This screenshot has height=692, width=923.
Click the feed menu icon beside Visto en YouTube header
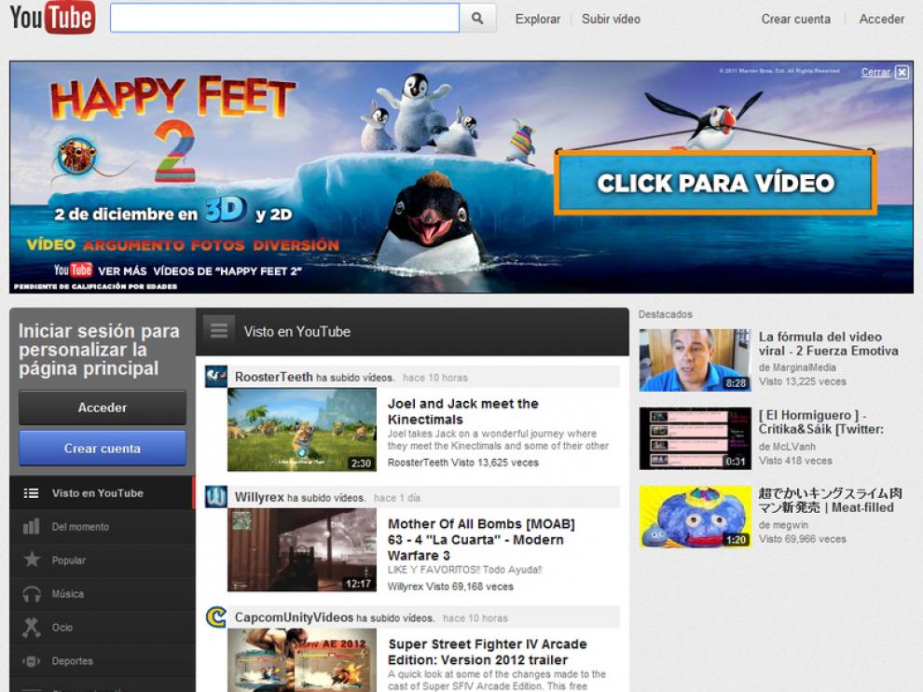click(219, 330)
